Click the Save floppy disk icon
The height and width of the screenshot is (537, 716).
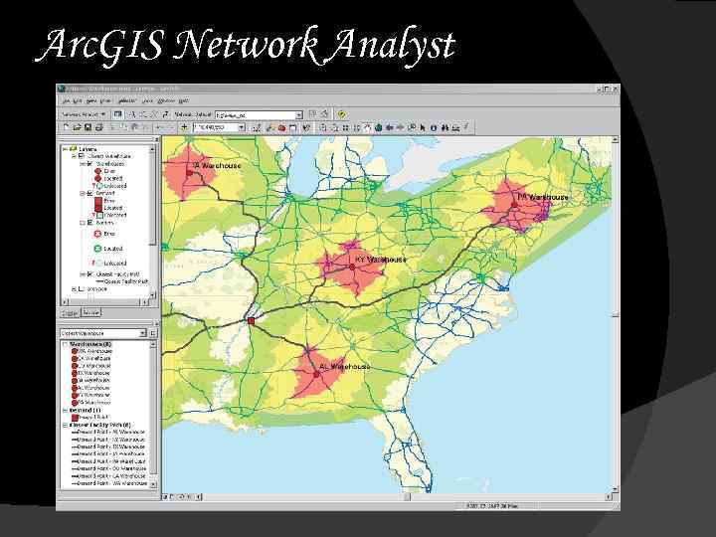click(88, 128)
